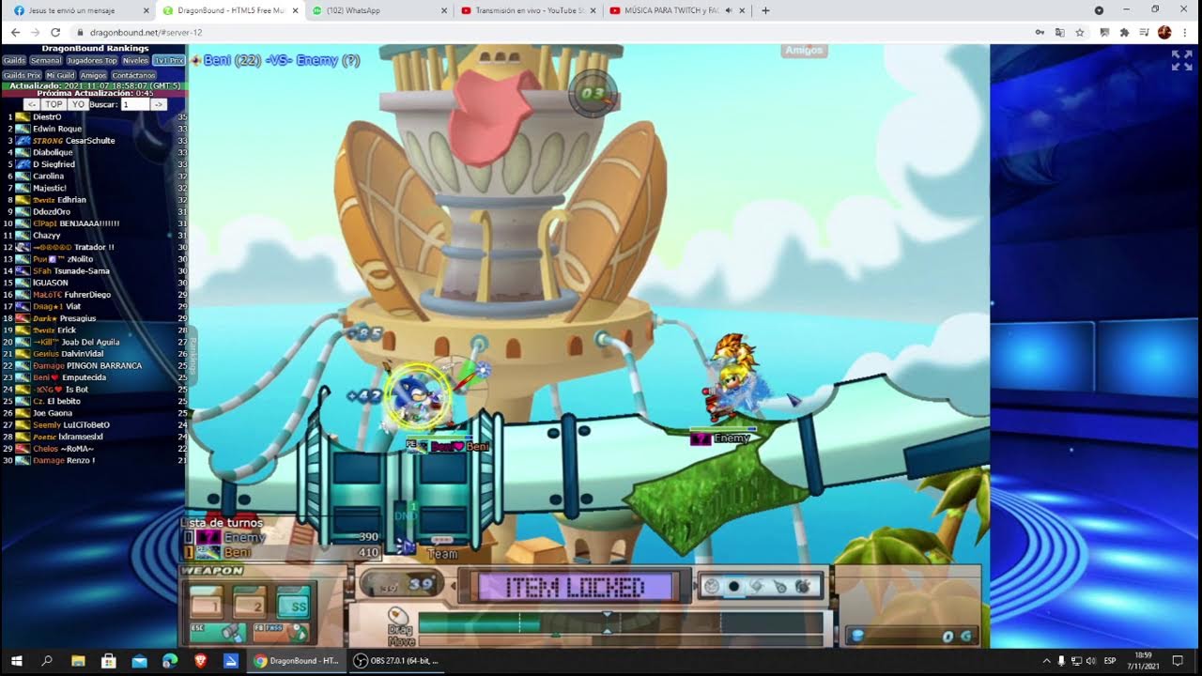Image resolution: width=1202 pixels, height=676 pixels.
Task: Click the ITEM LOCKED display
Action: [576, 588]
